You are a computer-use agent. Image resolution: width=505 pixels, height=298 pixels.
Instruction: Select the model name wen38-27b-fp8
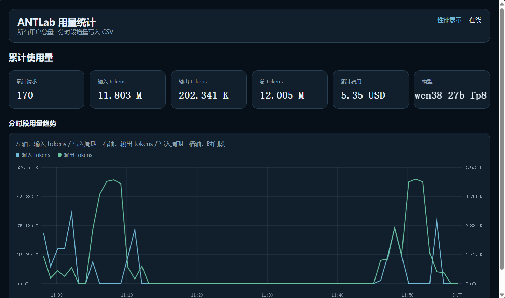[x=451, y=95]
